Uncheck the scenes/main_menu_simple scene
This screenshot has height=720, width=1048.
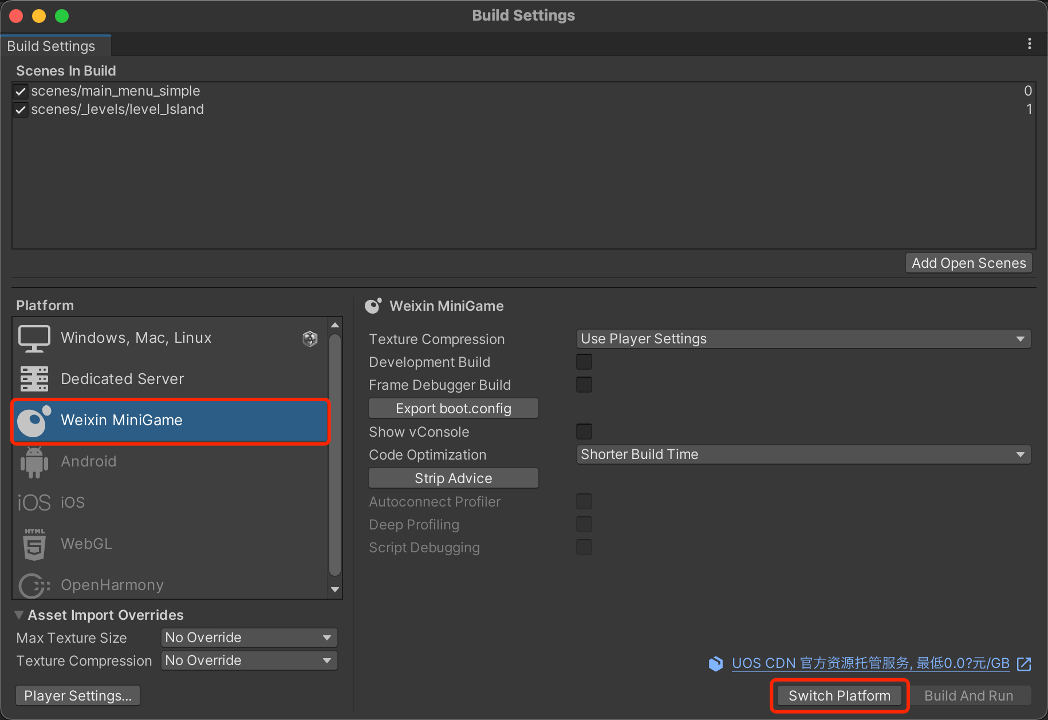tap(21, 92)
